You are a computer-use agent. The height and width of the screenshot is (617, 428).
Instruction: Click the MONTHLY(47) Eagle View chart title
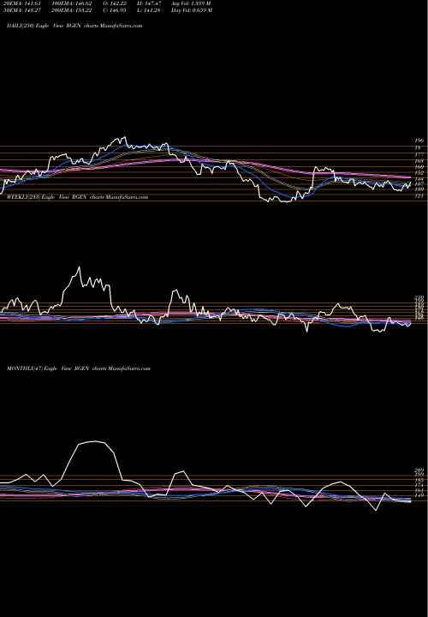point(79,368)
